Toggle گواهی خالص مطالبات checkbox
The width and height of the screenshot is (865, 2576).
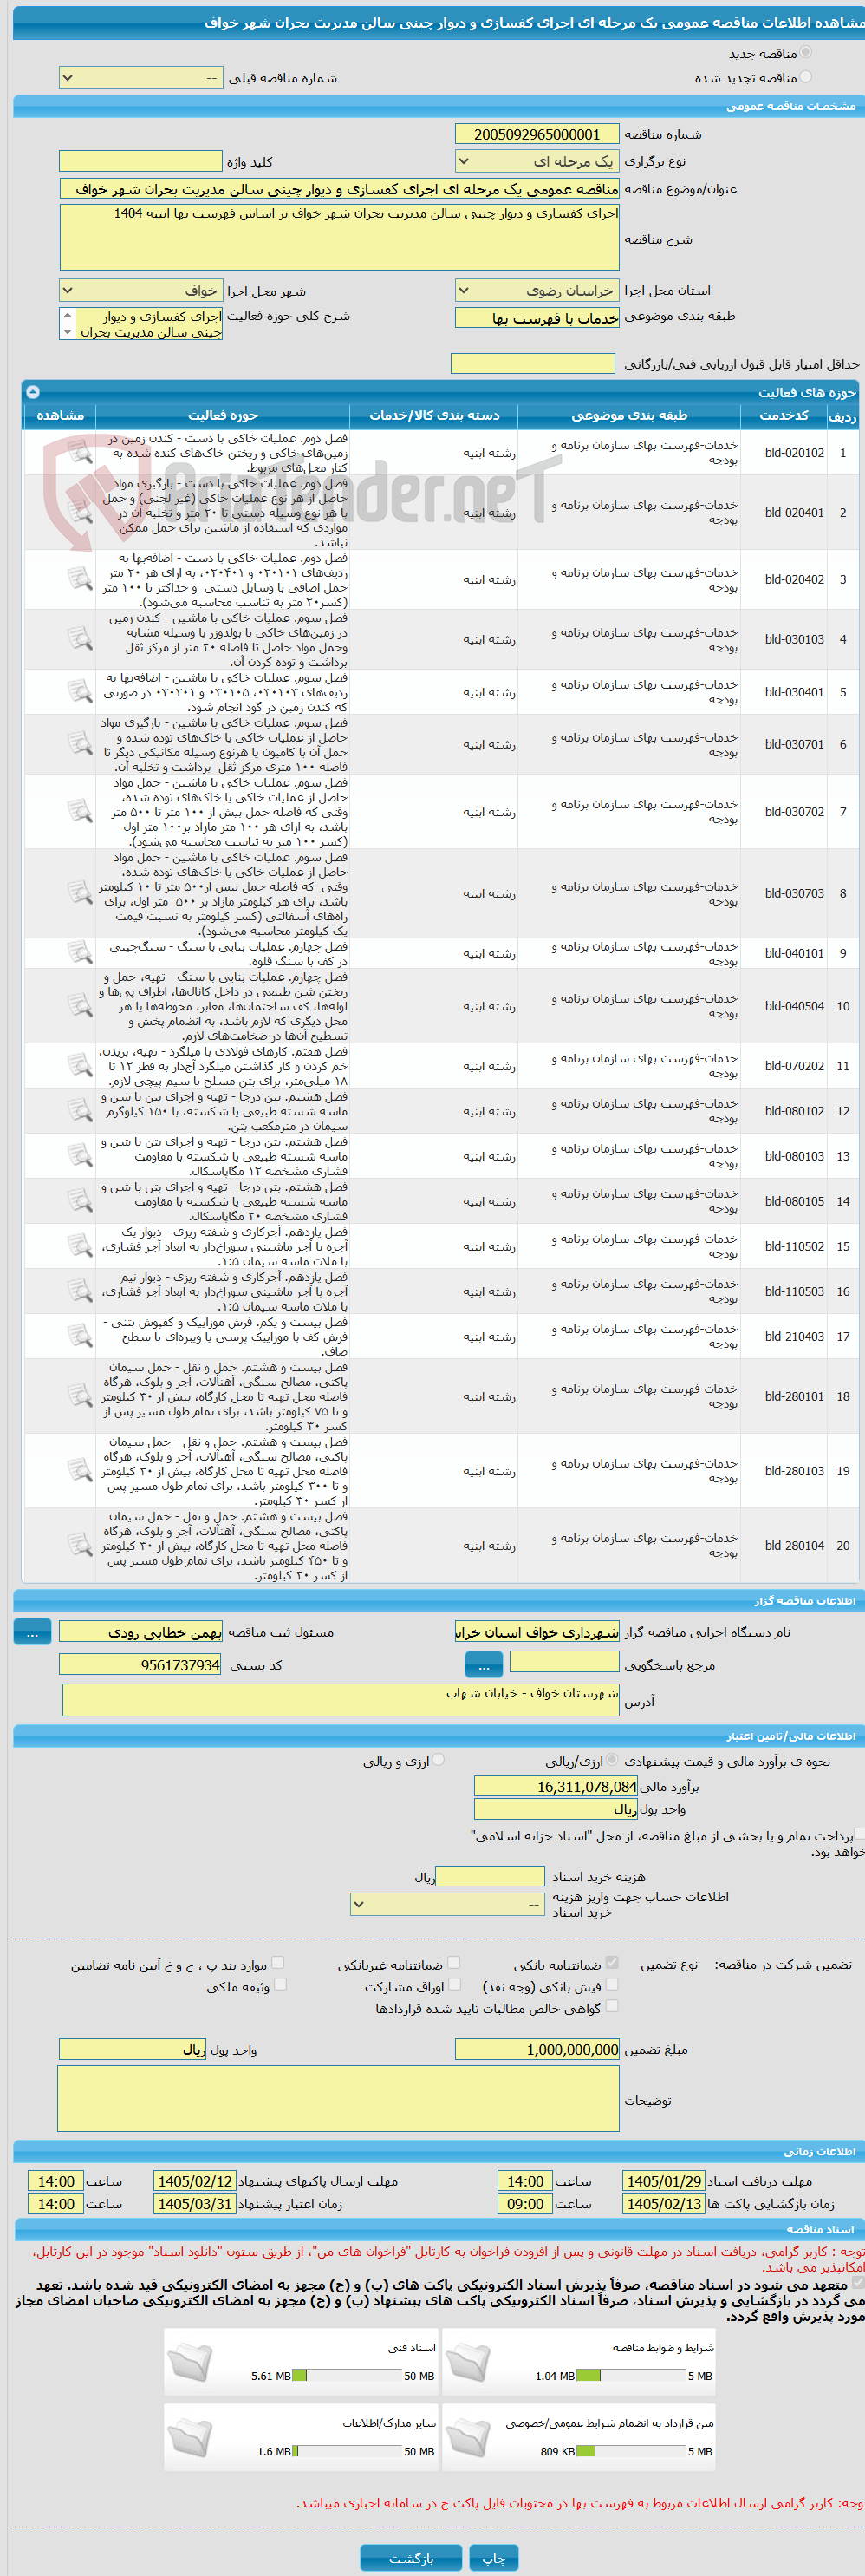click(611, 2005)
